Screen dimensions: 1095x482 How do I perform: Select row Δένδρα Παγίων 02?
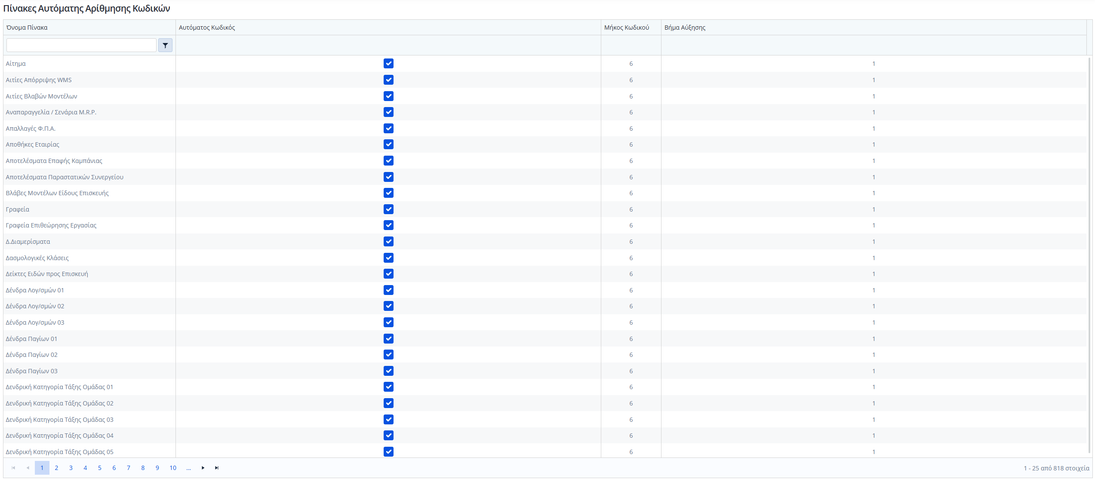point(545,355)
